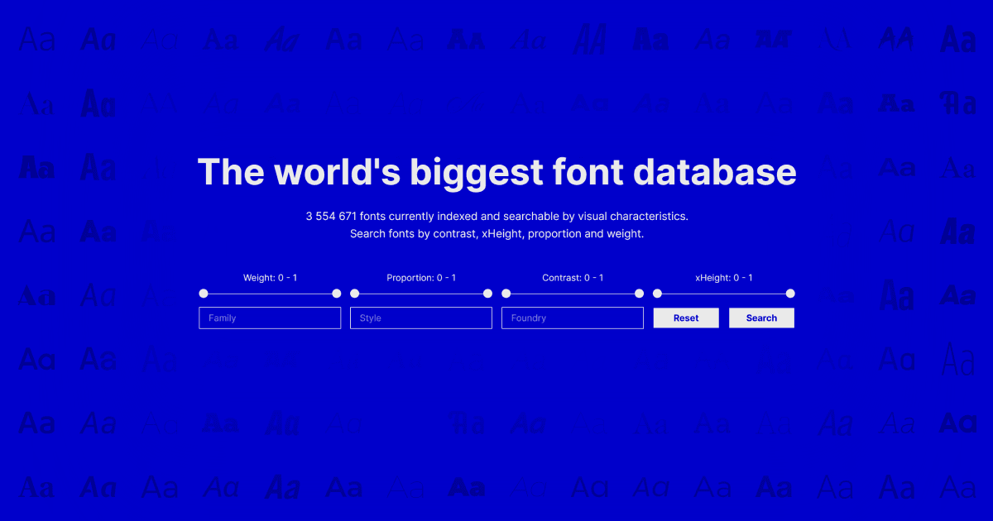Focus the Family input field
The image size is (993, 521).
[x=270, y=318]
